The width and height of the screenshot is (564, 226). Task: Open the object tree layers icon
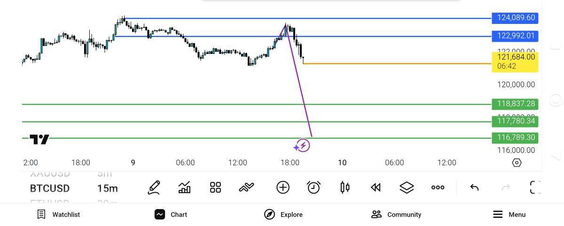[407, 188]
